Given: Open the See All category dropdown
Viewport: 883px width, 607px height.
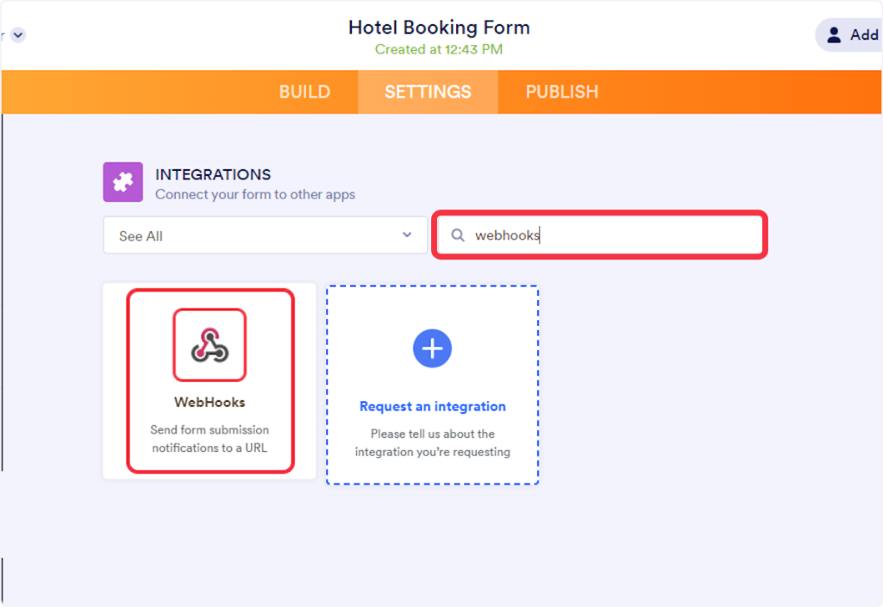Looking at the screenshot, I should (265, 235).
